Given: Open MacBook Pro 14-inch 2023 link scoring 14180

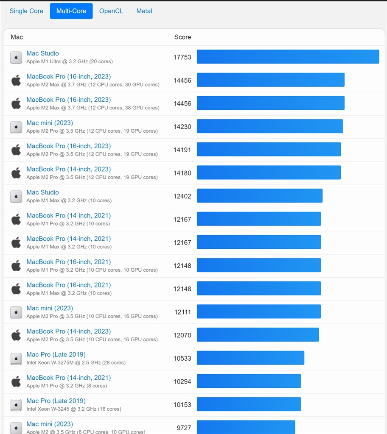Looking at the screenshot, I should coord(68,169).
